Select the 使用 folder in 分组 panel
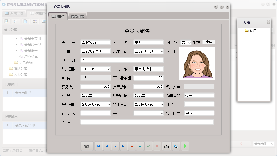Screen dimensions: 277x156 pyautogui.click(x=253, y=31)
